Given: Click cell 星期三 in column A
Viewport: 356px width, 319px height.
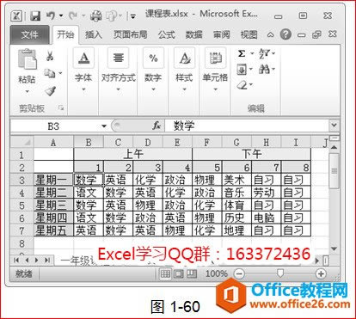Looking at the screenshot, I should 53,206.
